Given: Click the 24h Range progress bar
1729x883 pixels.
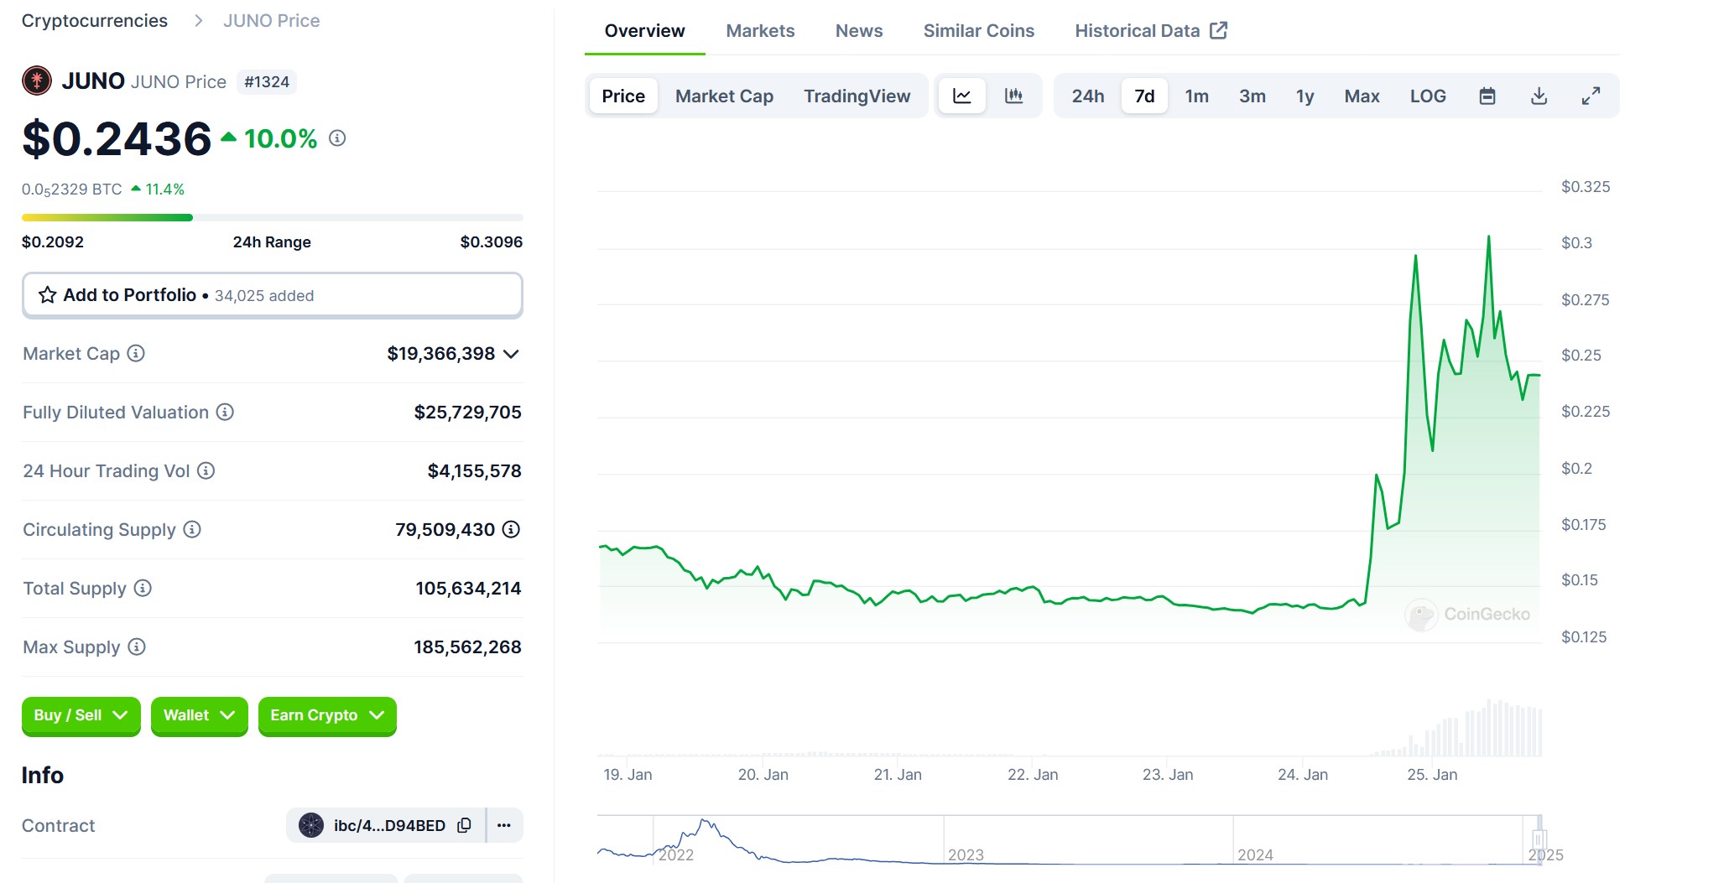Looking at the screenshot, I should coord(272,217).
